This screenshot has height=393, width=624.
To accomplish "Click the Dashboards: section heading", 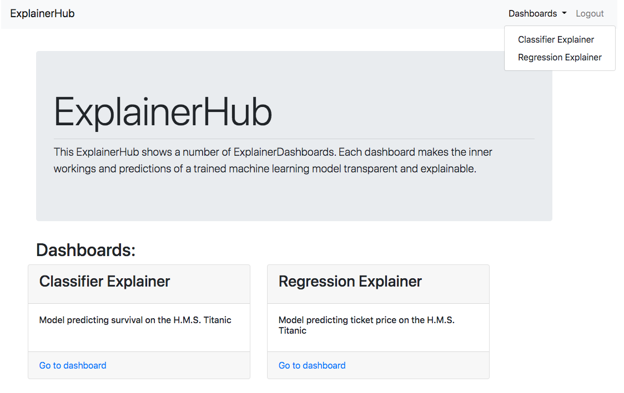I will click(85, 250).
